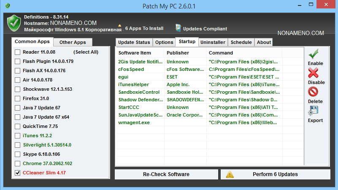This screenshot has height=190, width=338.
Task: Switch to the Other Apps tab
Action: (x=72, y=42)
